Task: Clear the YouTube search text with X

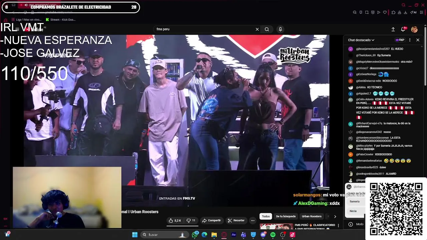Action: pos(257,29)
